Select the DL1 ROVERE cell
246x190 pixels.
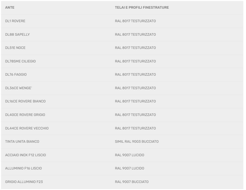[15, 21]
